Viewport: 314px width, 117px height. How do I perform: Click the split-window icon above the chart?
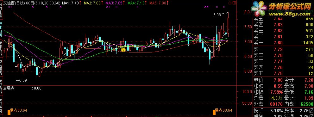coord(234,3)
